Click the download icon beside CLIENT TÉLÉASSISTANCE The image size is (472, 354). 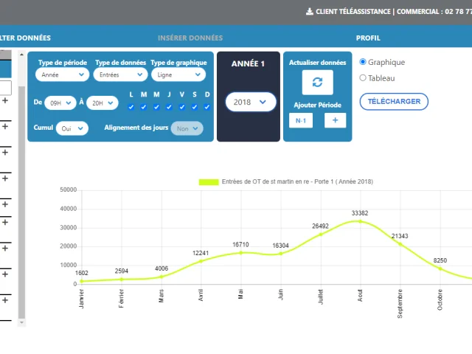coord(309,12)
